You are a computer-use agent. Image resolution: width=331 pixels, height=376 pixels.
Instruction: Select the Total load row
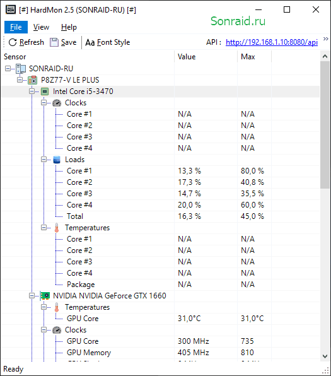160,216
